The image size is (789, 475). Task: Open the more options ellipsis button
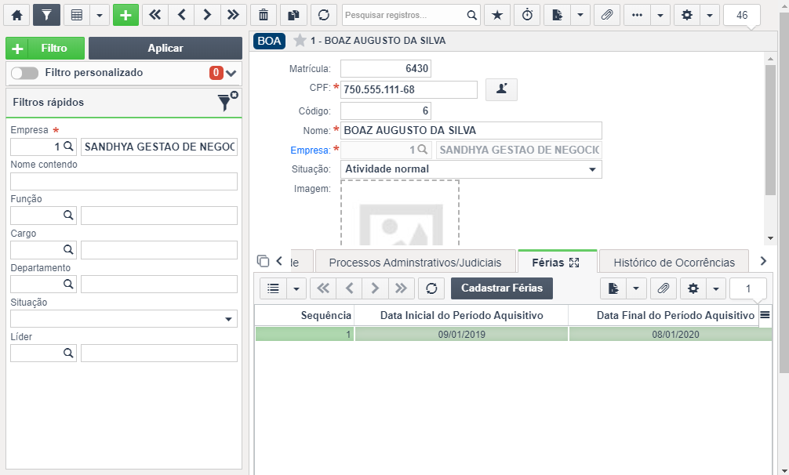(x=637, y=15)
